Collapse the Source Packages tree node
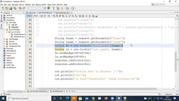Image resolution: width=179 pixels, height=101 pixels. pyautogui.click(x=4, y=30)
